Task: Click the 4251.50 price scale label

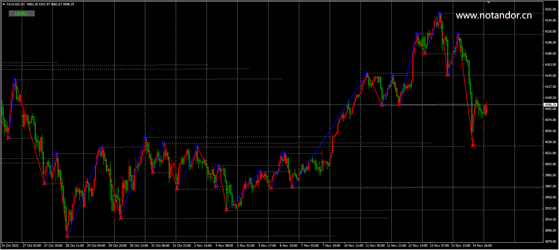Action: pyautogui.click(x=550, y=9)
